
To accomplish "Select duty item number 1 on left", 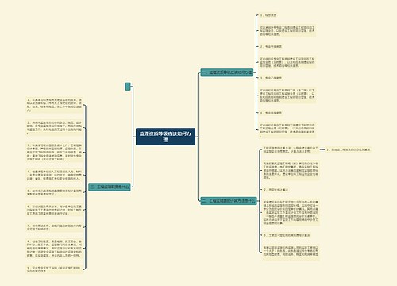I will tap(54, 105).
